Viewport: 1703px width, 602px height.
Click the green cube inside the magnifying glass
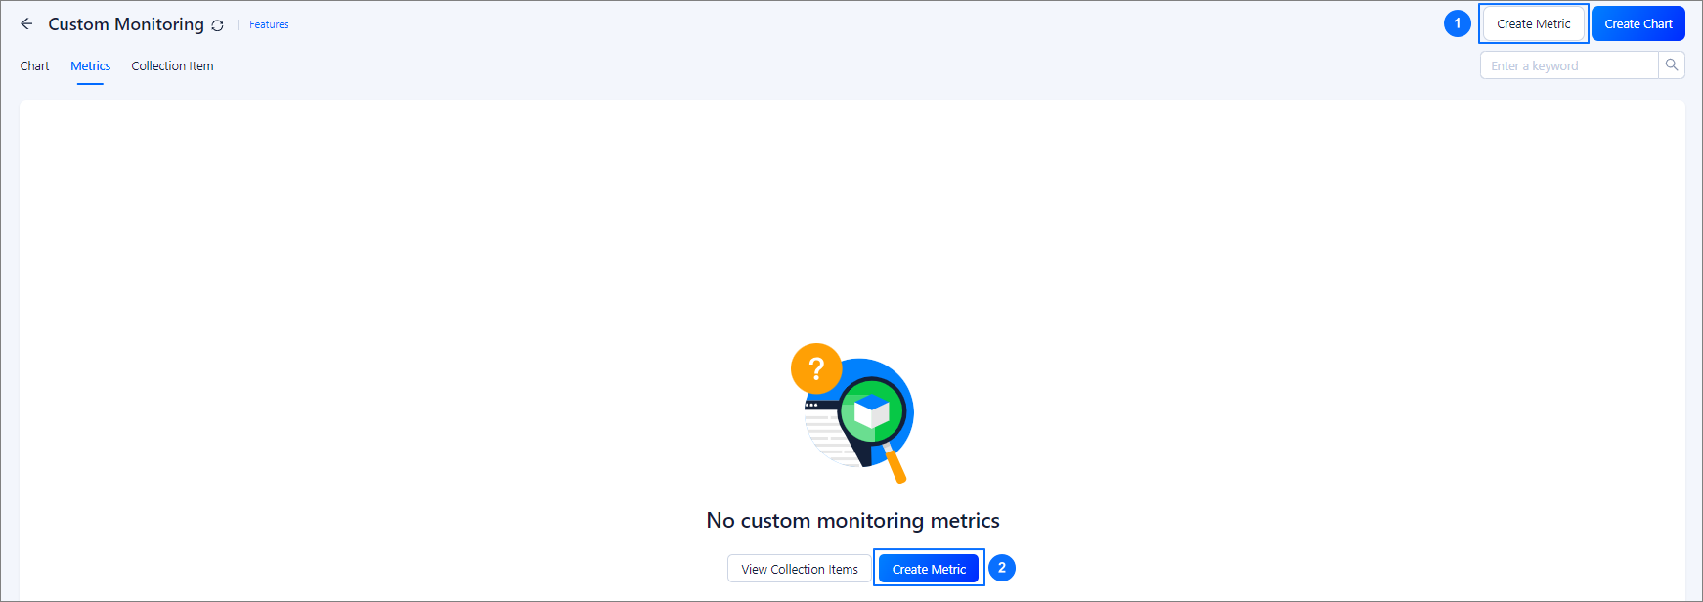pyautogui.click(x=871, y=411)
